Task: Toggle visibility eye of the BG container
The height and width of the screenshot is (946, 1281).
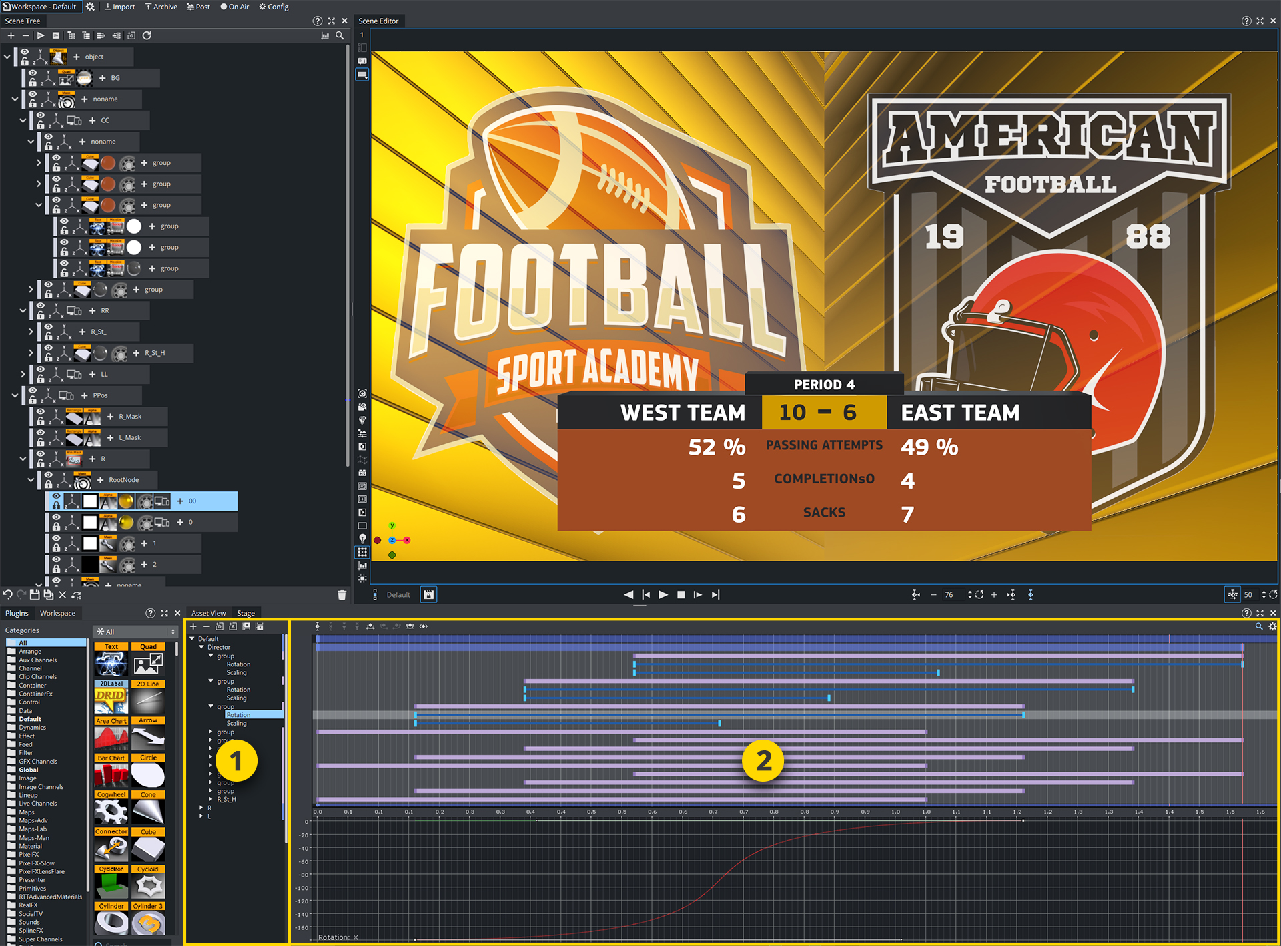Action: click(33, 73)
